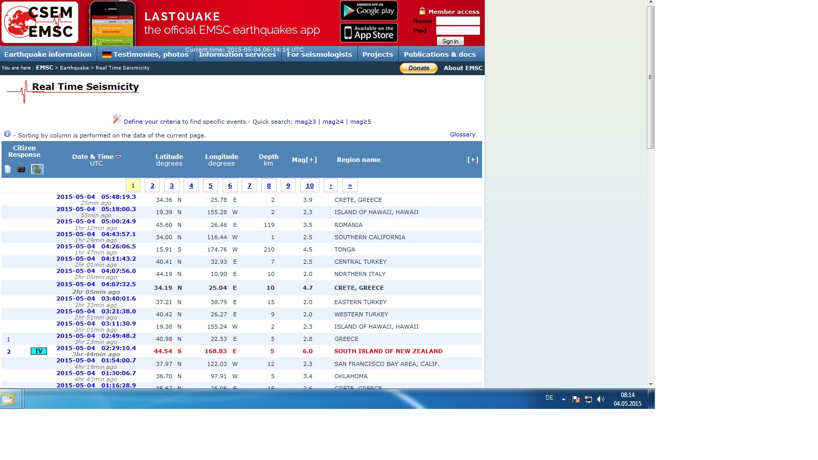Expand columns with the [+] header on right
This screenshot has height=460, width=818.
pyautogui.click(x=473, y=160)
